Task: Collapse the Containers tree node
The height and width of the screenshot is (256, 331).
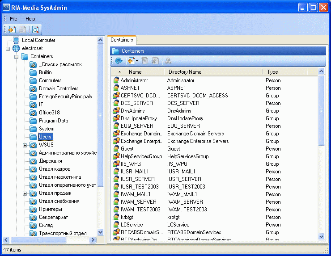Action: 17,56
